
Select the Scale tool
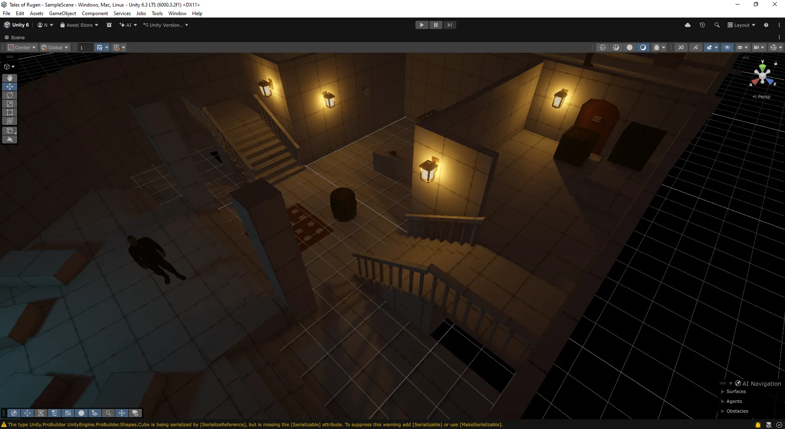point(10,104)
